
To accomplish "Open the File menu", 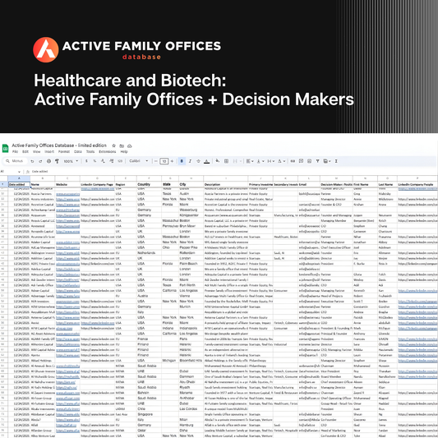I will pos(15,152).
